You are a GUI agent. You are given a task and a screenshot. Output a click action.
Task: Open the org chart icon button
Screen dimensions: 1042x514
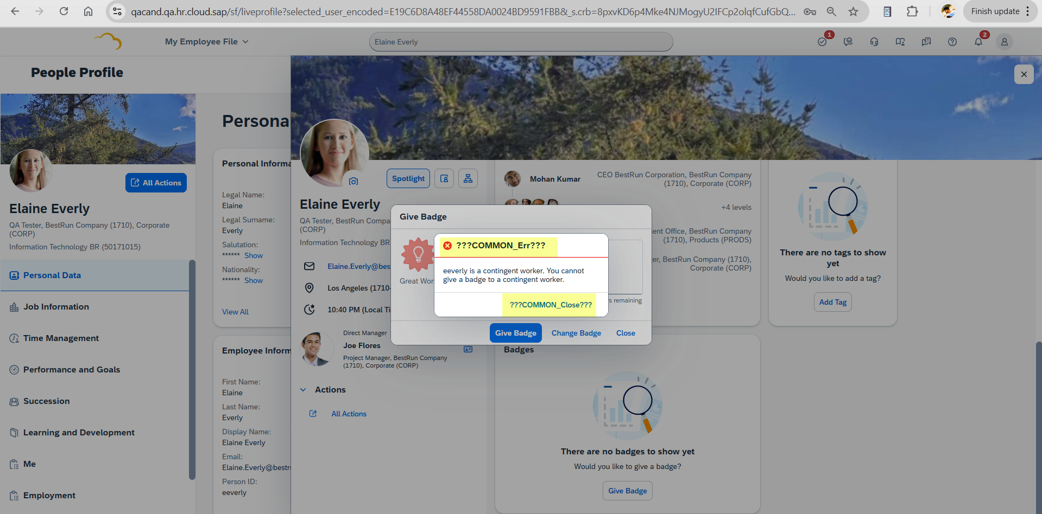[x=468, y=178]
